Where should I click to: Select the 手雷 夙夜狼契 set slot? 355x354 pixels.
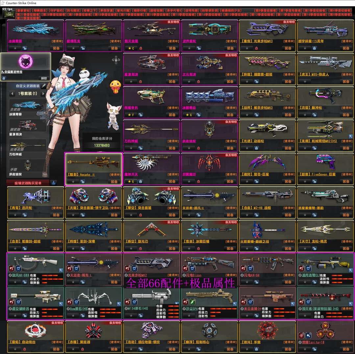(28, 165)
